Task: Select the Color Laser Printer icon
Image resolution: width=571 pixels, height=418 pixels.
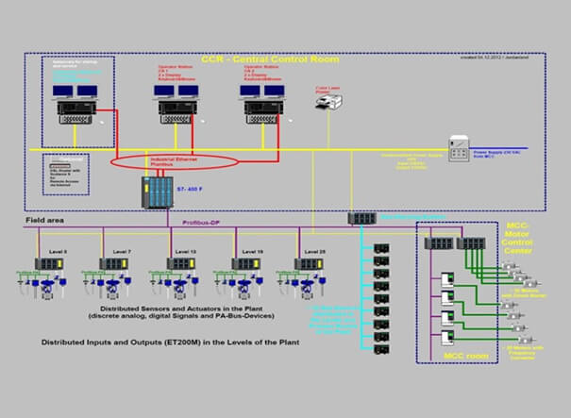Action: [328, 102]
